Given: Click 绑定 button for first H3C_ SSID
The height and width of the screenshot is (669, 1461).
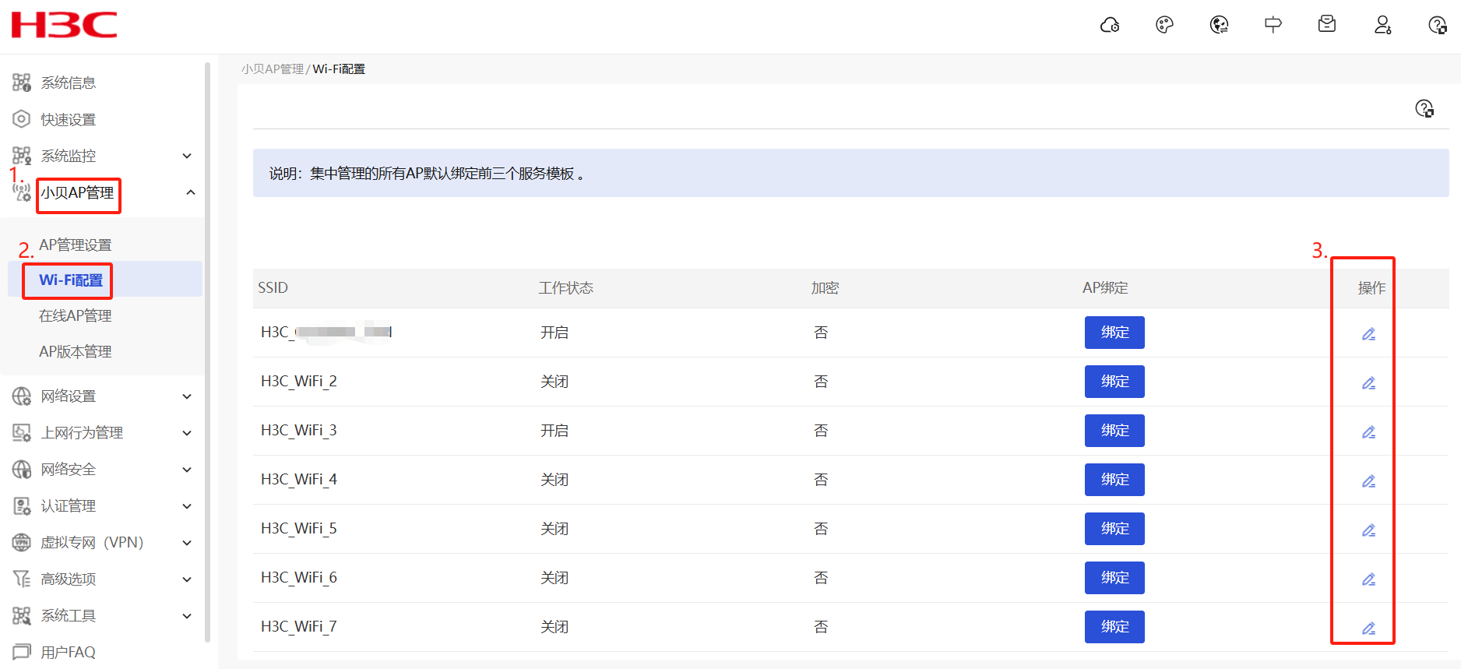Looking at the screenshot, I should [1114, 333].
